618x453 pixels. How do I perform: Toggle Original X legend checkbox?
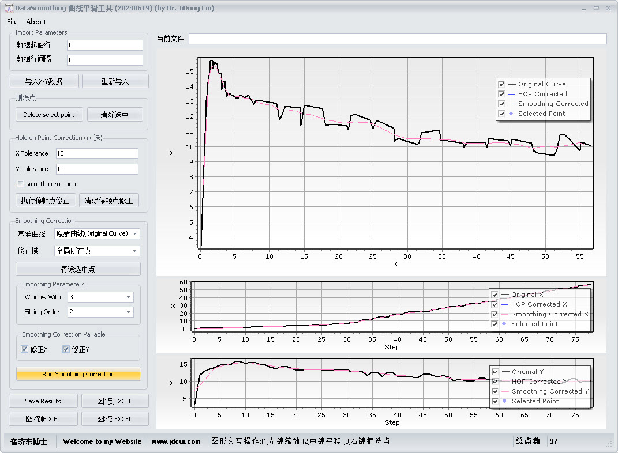(x=495, y=295)
